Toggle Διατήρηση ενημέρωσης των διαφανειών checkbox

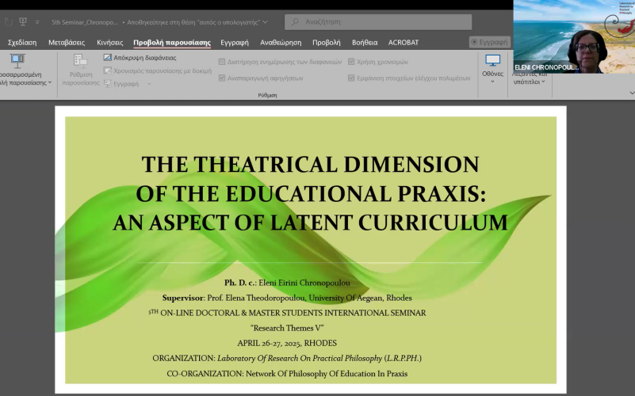222,62
